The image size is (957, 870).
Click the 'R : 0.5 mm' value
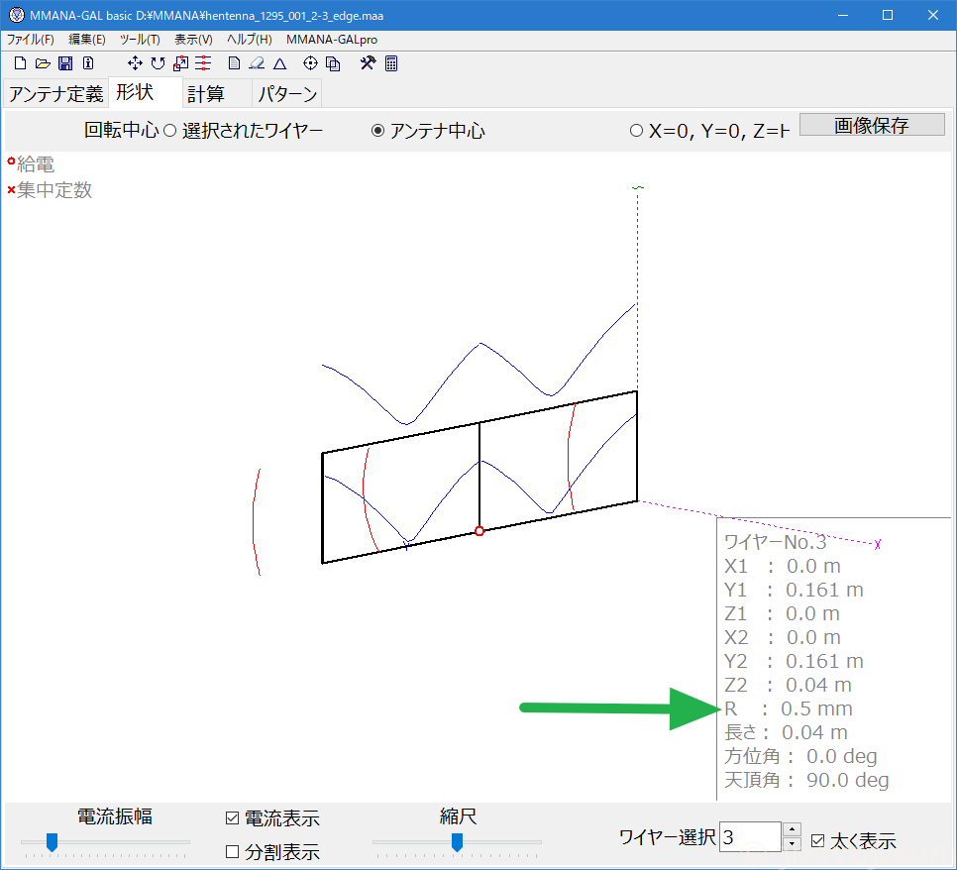[x=789, y=708]
